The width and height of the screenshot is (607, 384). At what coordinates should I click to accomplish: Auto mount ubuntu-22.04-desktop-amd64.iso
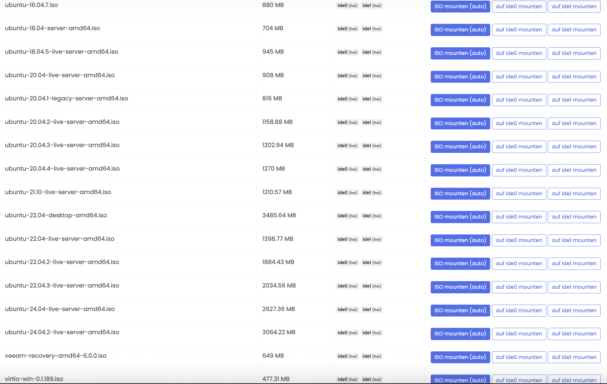coord(460,217)
